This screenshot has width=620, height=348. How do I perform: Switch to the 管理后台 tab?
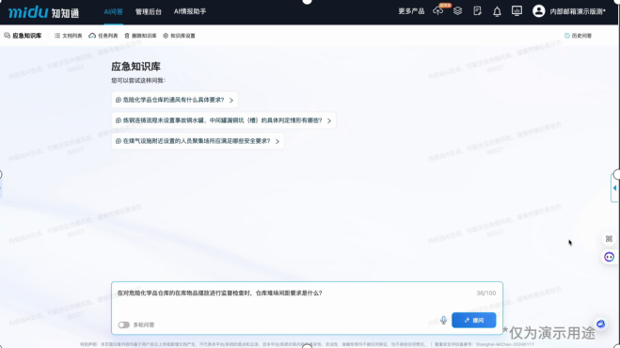[149, 12]
